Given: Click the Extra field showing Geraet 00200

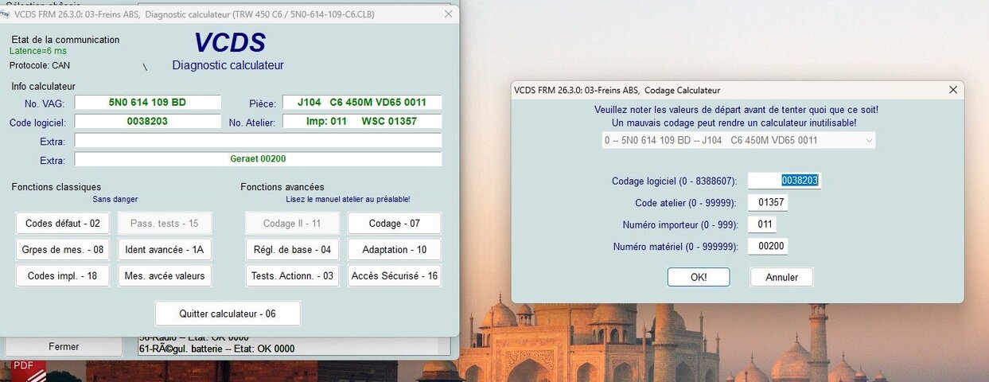Looking at the screenshot, I should 258,159.
